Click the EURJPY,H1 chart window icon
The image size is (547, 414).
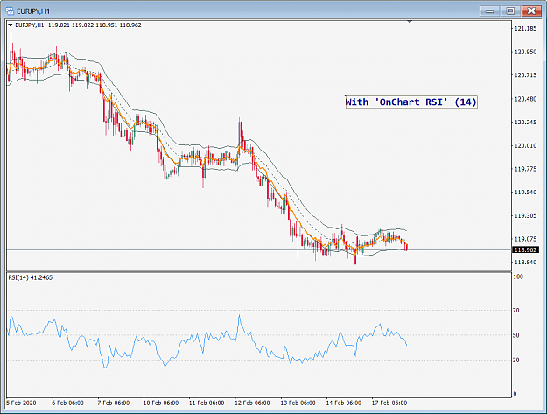(x=10, y=11)
